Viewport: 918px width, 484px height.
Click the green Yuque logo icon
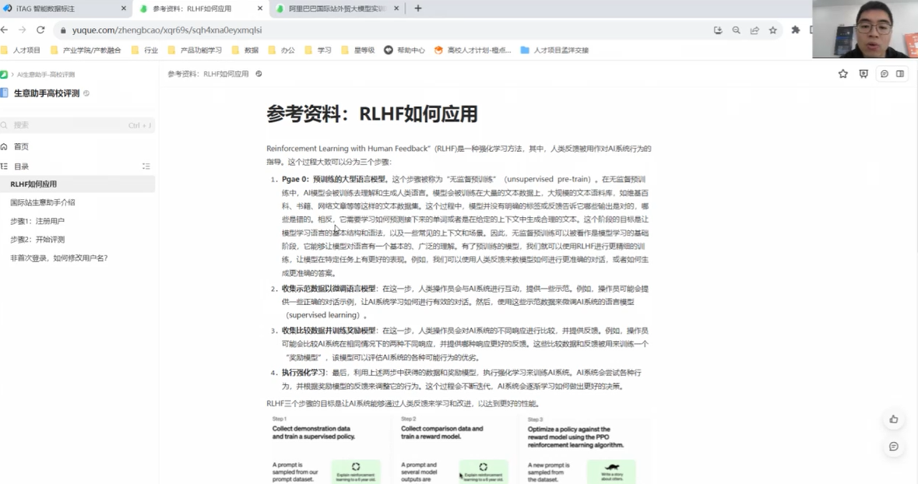(4, 75)
